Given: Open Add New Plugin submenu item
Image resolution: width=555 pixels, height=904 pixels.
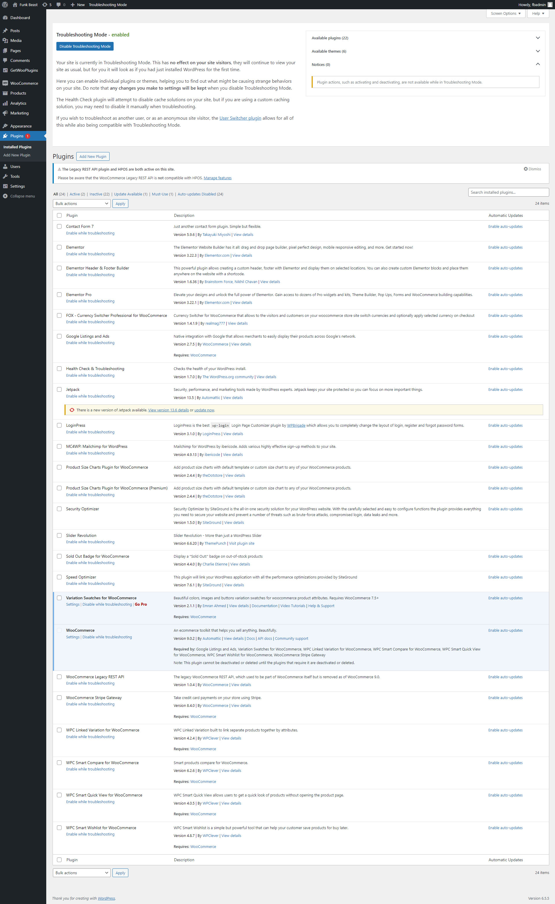Looking at the screenshot, I should [17, 155].
